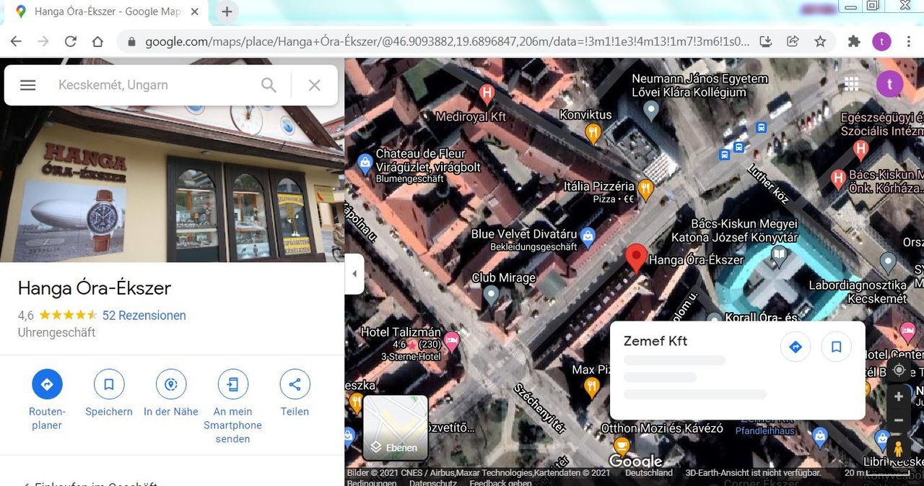This screenshot has width=924, height=486.
Task: Show my location on the map
Action: [899, 370]
